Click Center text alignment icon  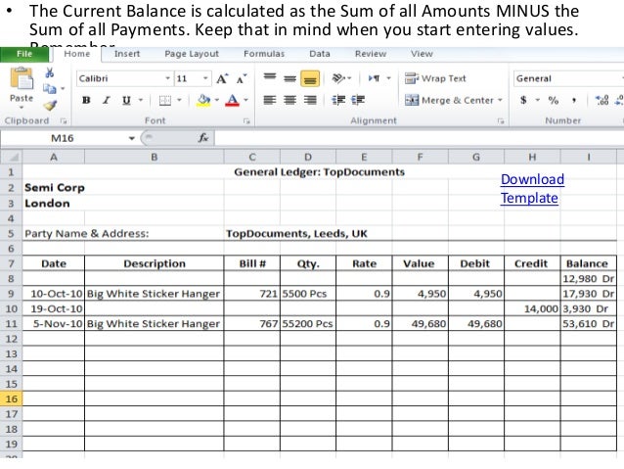tap(290, 100)
